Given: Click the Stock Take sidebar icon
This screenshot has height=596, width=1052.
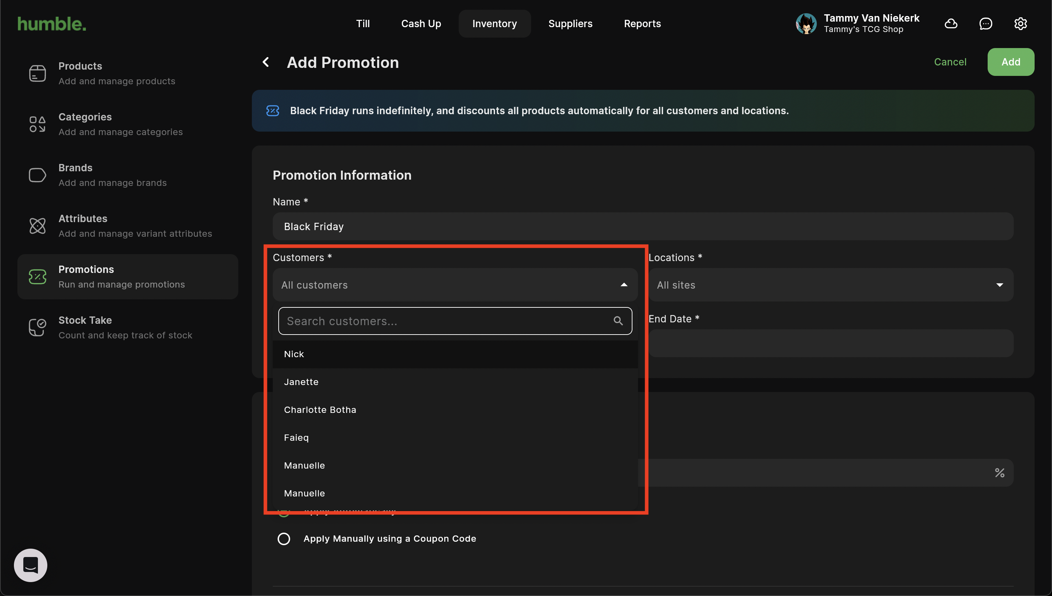Looking at the screenshot, I should pyautogui.click(x=37, y=328).
